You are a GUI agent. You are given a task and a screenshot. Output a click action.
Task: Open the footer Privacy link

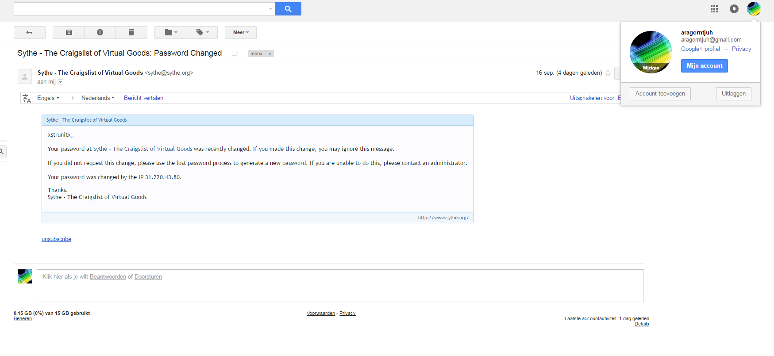(347, 314)
